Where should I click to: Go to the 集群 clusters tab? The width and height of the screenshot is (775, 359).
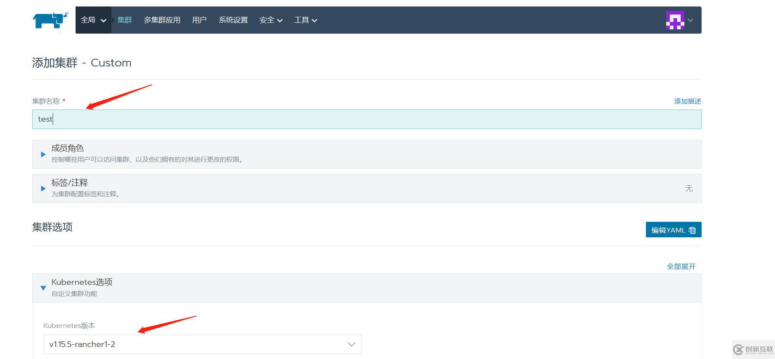click(125, 20)
